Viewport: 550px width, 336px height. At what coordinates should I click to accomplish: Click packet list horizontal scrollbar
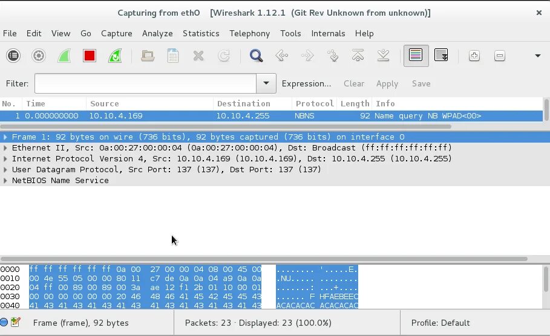point(226,126)
